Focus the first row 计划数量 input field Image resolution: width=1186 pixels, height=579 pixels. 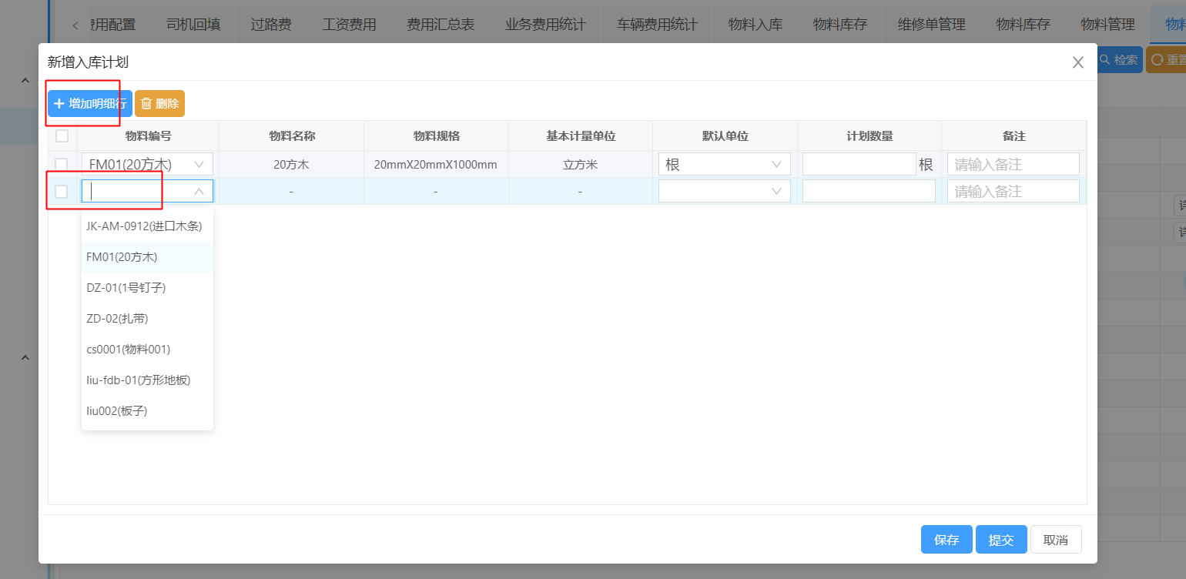tap(859, 164)
